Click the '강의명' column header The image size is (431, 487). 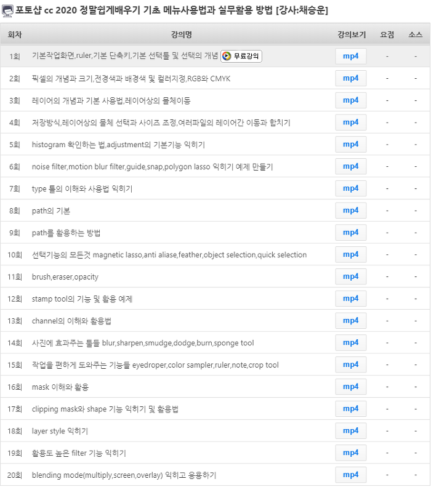pos(182,34)
